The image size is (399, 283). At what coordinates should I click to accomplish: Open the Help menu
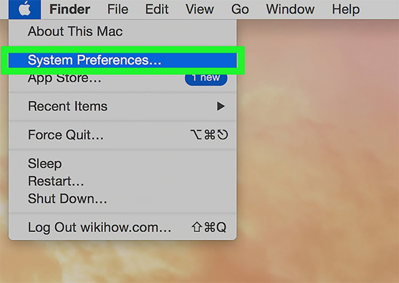[x=346, y=9]
